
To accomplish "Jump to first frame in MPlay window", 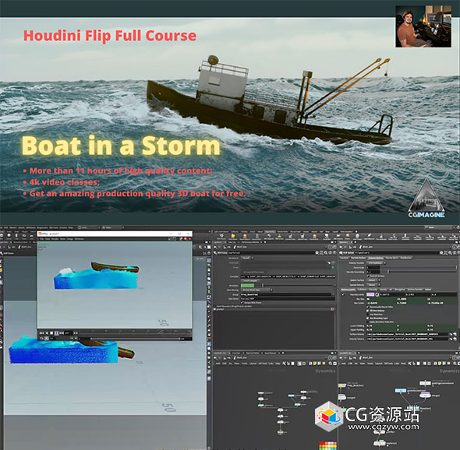I will tap(41, 332).
